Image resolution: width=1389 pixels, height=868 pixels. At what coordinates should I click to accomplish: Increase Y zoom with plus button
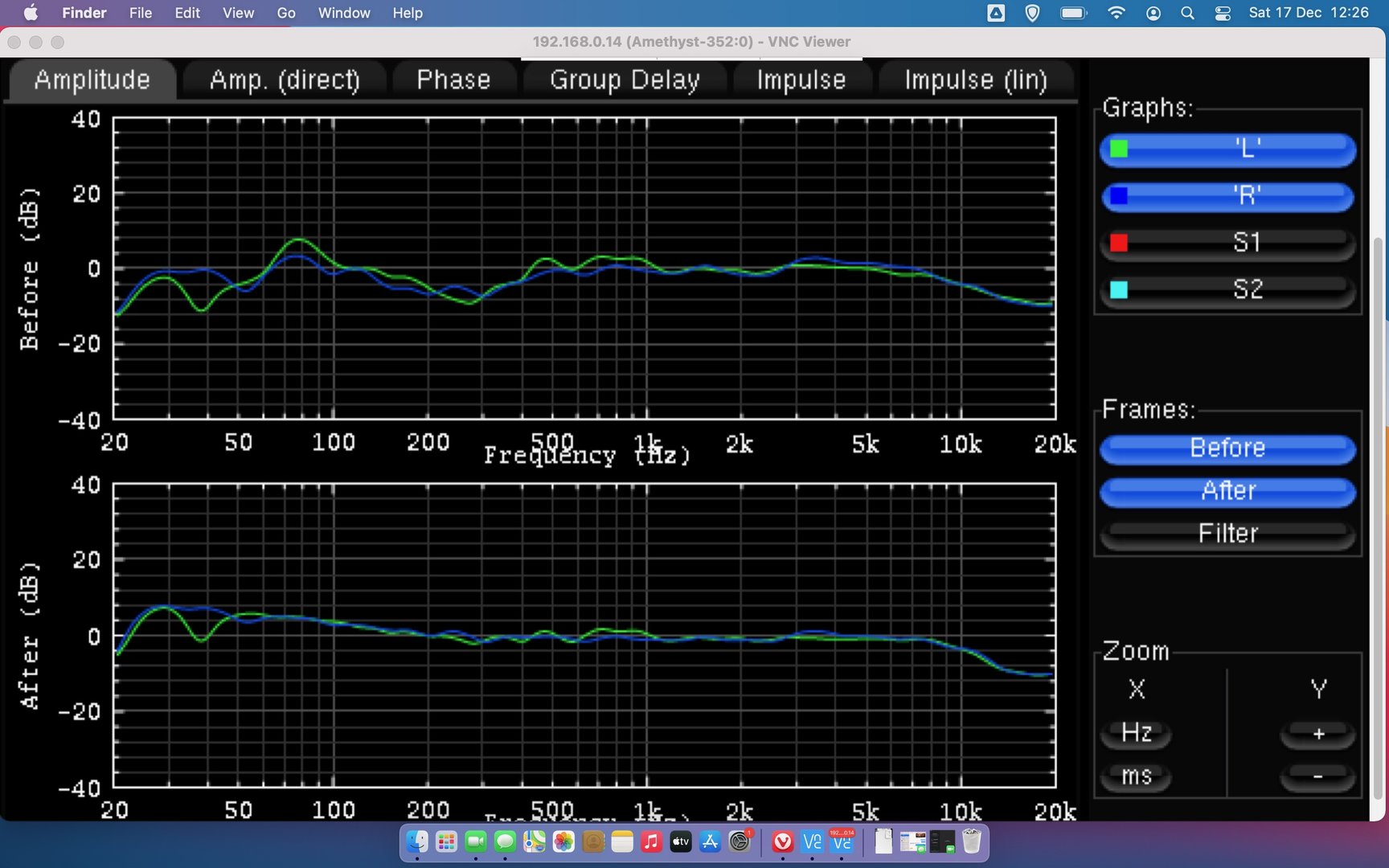1317,733
